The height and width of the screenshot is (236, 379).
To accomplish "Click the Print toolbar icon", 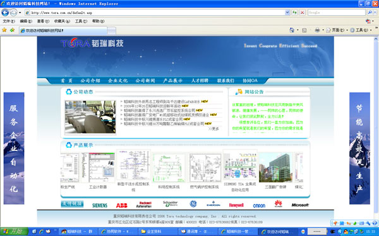I will pyautogui.click(x=317, y=30).
